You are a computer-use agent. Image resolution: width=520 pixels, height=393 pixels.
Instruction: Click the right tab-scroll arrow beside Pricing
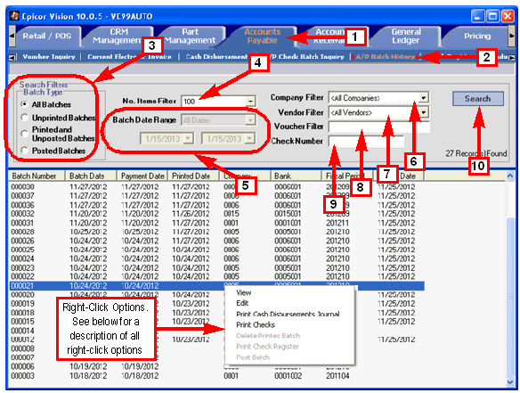pyautogui.click(x=511, y=36)
